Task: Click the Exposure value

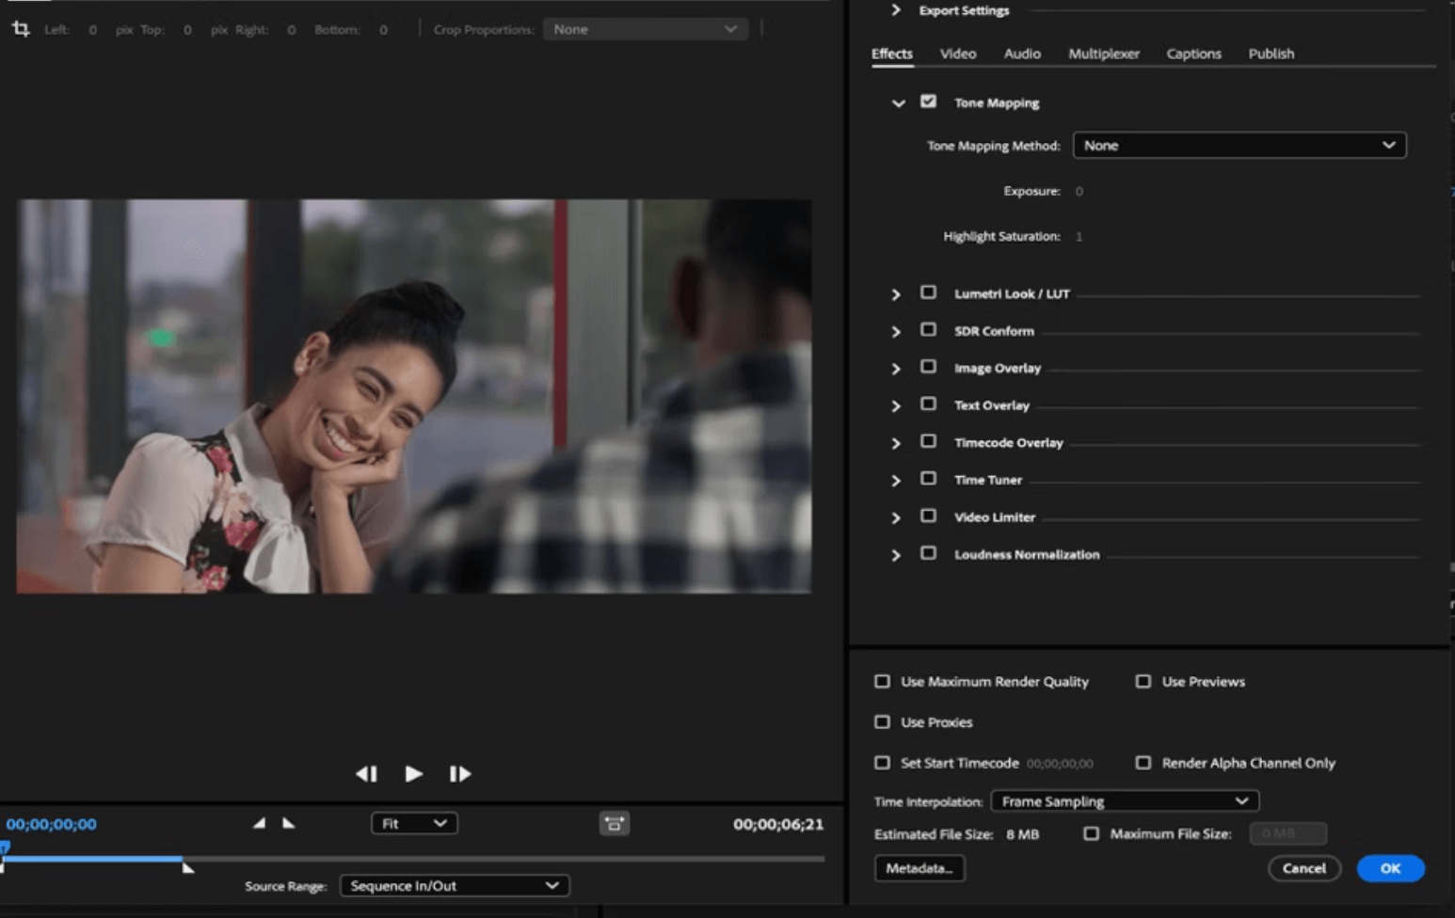Action: 1079,191
